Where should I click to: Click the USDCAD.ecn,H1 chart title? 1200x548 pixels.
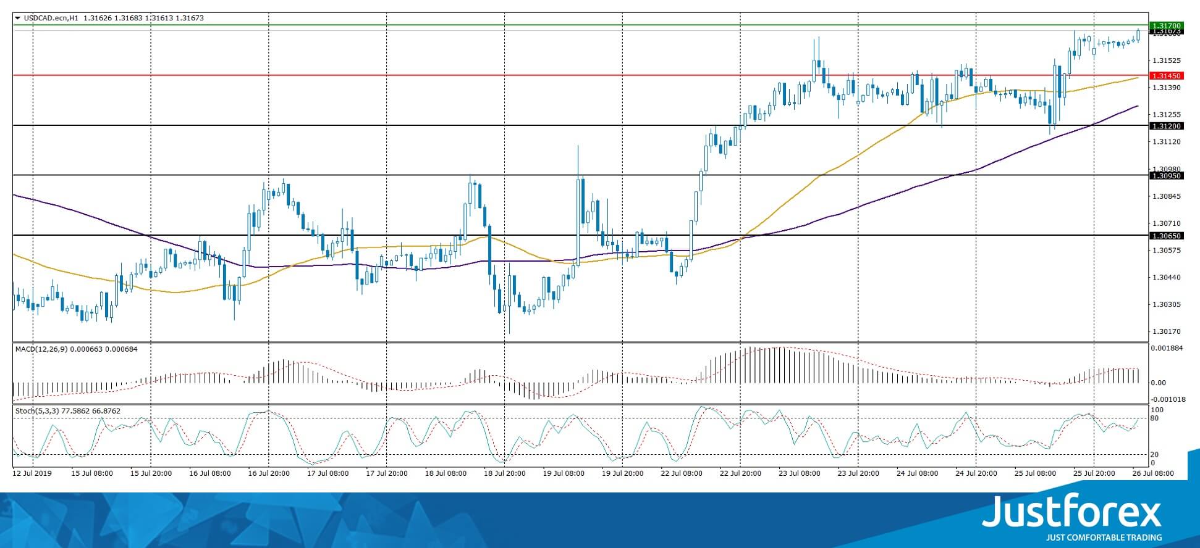[x=51, y=19]
